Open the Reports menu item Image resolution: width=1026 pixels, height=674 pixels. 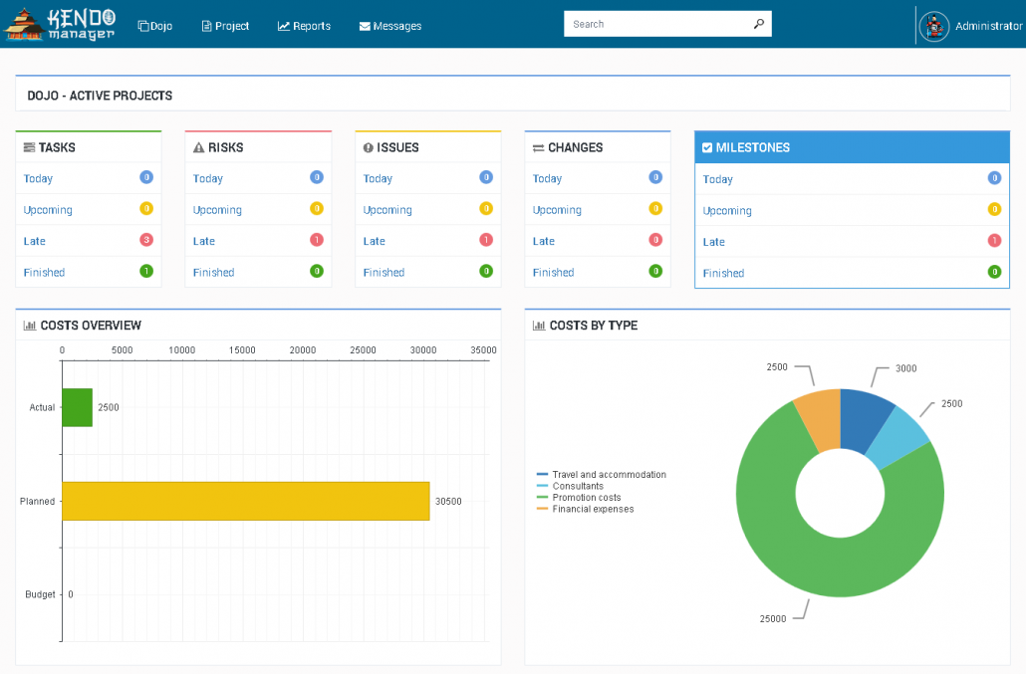pos(304,26)
